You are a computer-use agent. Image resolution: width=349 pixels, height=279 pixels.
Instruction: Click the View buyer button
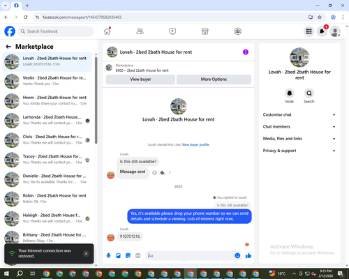point(140,80)
